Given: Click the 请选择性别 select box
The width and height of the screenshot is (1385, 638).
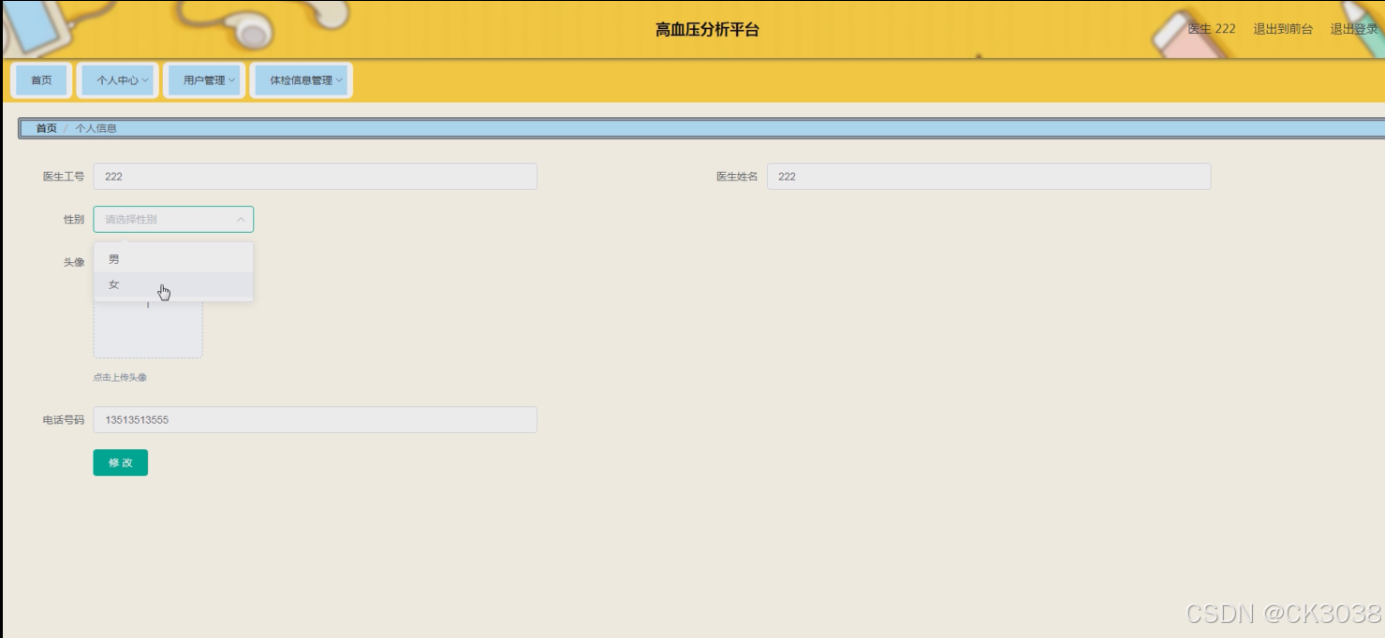Looking at the screenshot, I should click(x=164, y=218).
